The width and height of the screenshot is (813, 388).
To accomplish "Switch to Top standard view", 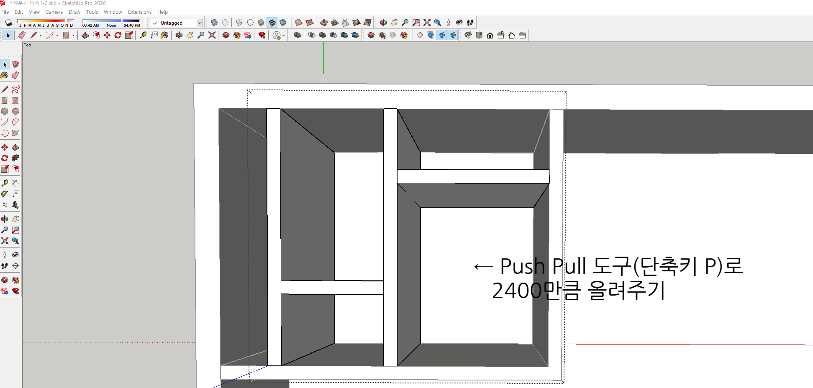I will click(479, 35).
